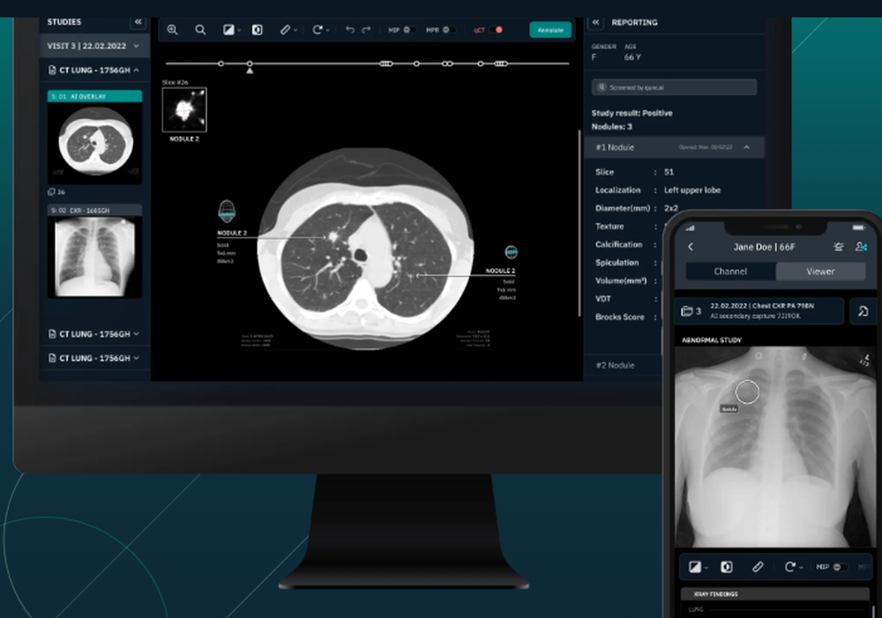Open contrast tool dropdown arrow

coord(239,30)
